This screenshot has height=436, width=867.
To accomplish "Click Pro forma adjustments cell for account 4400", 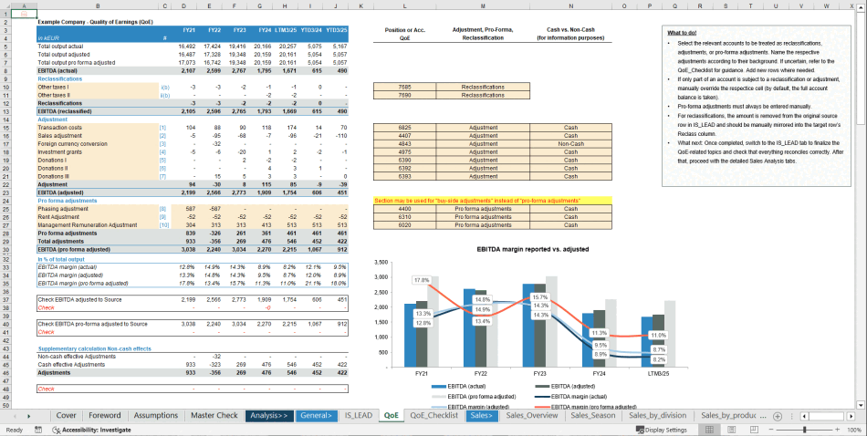I will click(x=483, y=208).
